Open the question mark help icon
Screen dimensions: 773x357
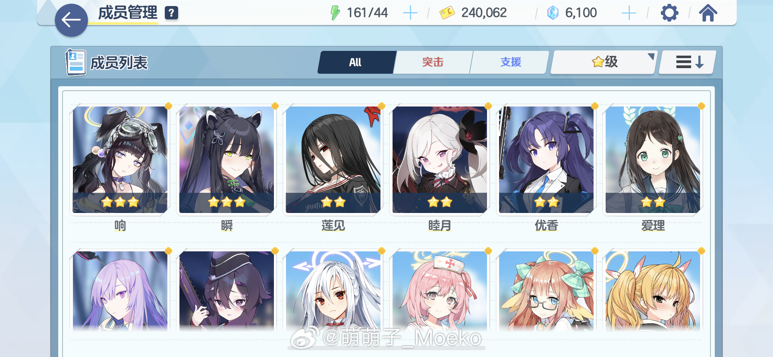tap(171, 13)
